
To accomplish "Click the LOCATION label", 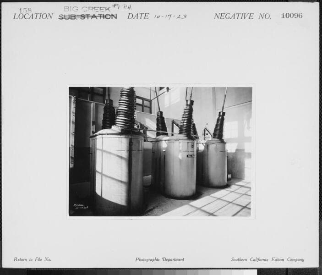I will click(33, 16).
